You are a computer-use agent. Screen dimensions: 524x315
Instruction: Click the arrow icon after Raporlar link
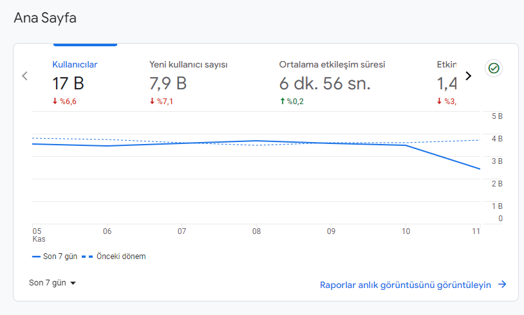[502, 284]
